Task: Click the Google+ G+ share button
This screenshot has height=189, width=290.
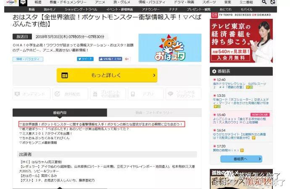Action: coord(127,59)
